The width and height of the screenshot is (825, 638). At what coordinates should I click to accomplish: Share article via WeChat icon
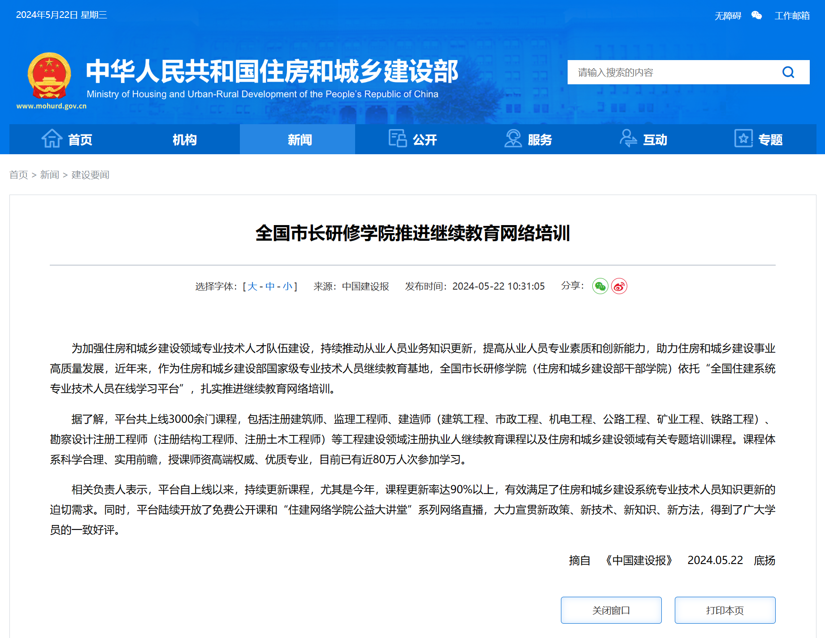click(x=600, y=286)
